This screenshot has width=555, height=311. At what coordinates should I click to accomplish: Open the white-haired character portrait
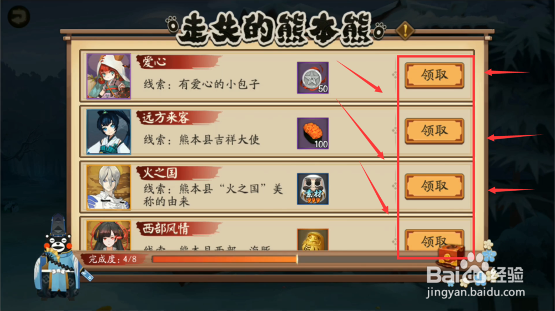109,187
